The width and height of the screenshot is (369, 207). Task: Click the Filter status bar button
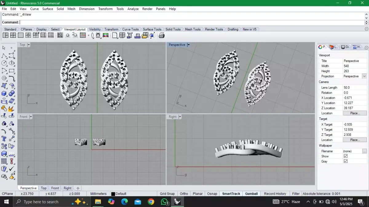pos(296,194)
